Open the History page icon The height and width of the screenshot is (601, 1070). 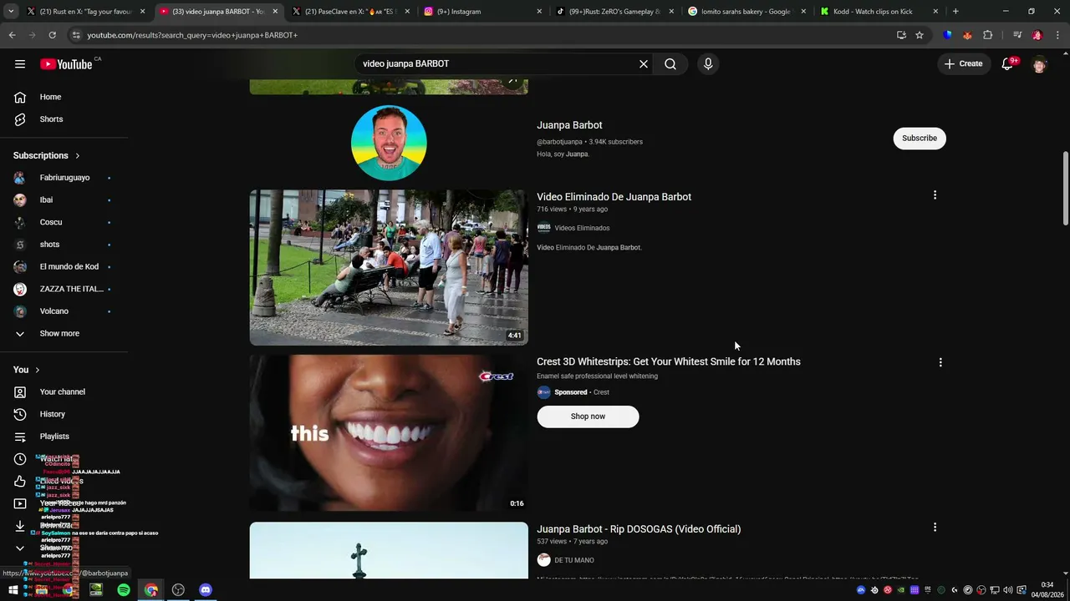tap(20, 414)
